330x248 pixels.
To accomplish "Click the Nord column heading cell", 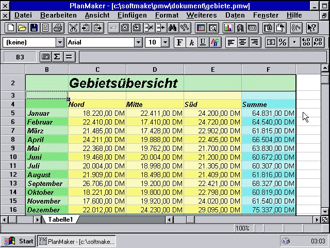I will pos(97,104).
